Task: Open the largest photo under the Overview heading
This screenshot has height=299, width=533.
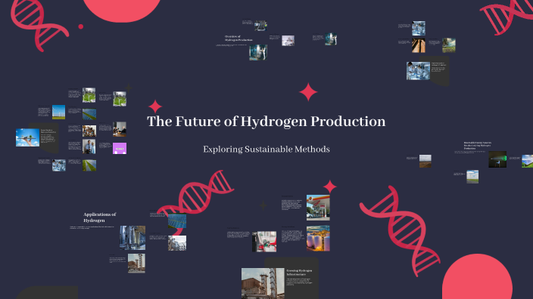Action: click(x=258, y=53)
